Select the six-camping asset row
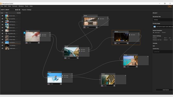This screenshot has width=173, height=97. point(11,45)
